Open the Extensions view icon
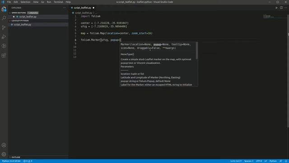This screenshot has height=163, width=289. 4,55
